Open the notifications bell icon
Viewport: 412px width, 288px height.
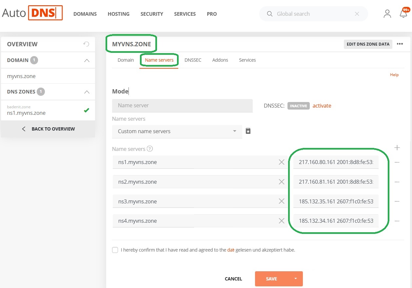(403, 14)
